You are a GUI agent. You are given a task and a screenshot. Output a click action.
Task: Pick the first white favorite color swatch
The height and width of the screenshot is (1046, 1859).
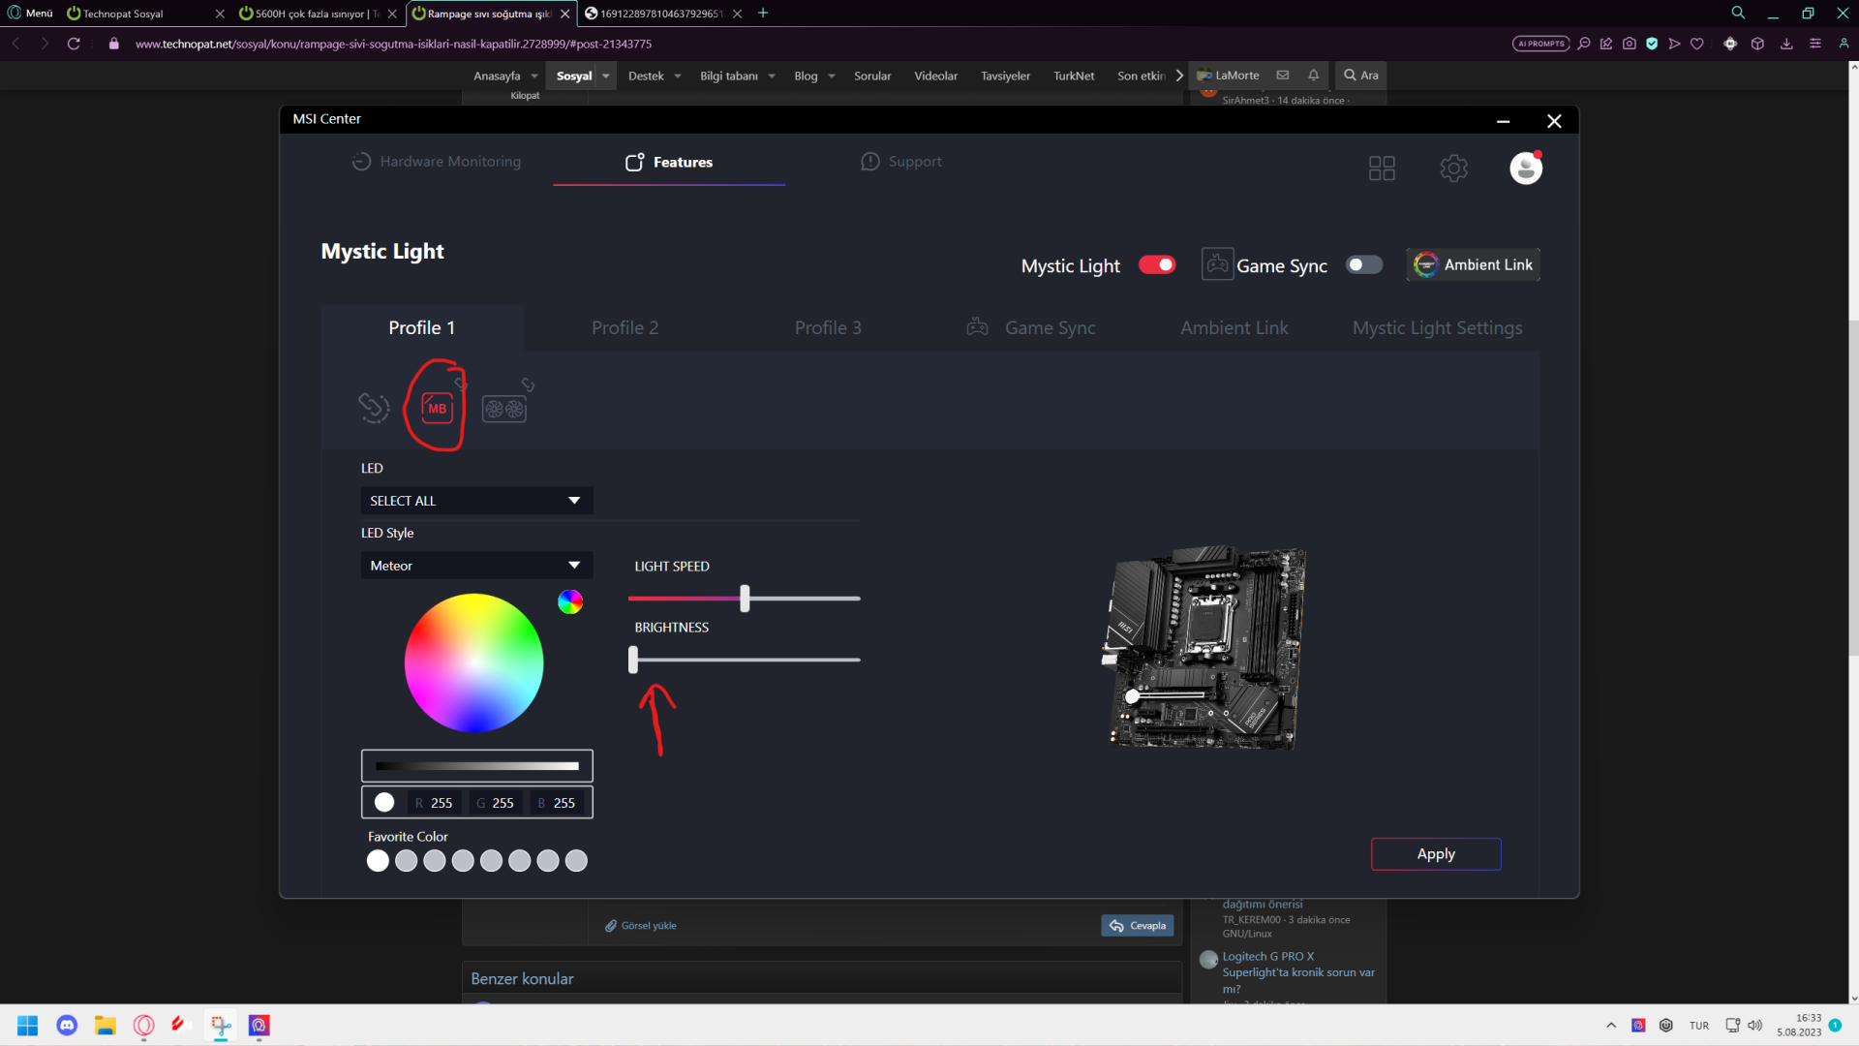pos(378,861)
